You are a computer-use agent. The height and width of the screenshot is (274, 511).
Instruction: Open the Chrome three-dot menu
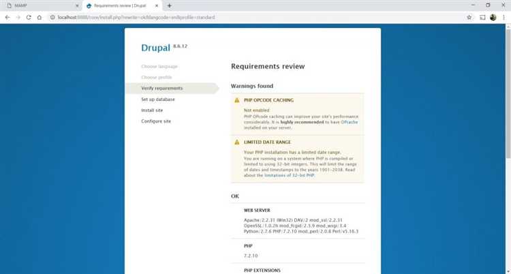(504, 17)
